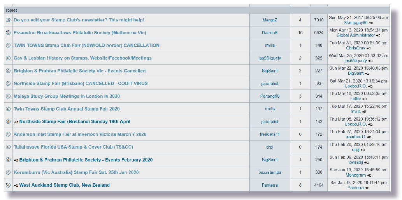402x200 pixels.
Task: Click topic status icon beside Gay & Lesbian History
Action: (x=8, y=58)
